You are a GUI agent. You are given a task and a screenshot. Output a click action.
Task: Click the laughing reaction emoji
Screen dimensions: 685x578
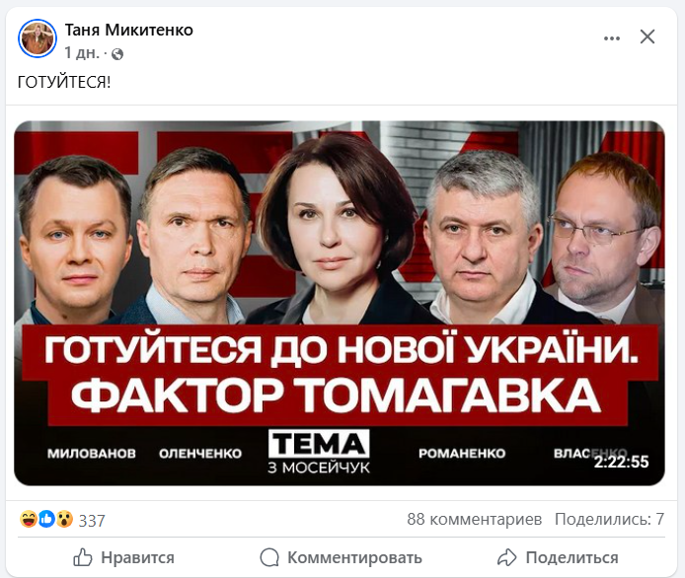tap(29, 519)
